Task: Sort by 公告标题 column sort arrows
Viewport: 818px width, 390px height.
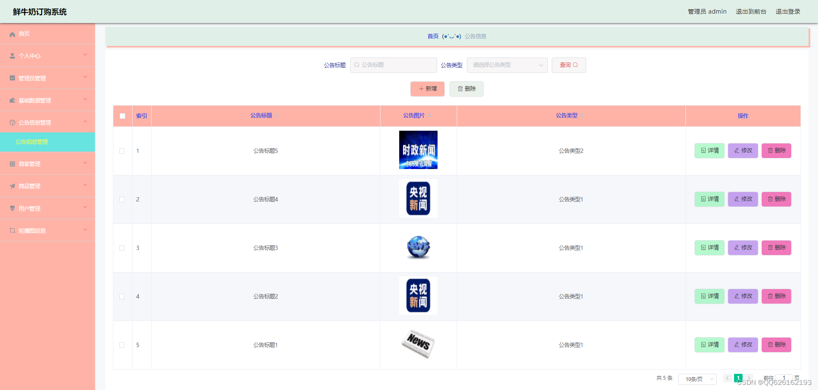Action: click(x=276, y=116)
